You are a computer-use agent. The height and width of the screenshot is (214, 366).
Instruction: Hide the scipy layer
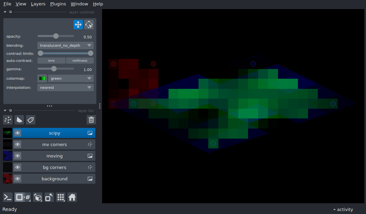(18, 133)
